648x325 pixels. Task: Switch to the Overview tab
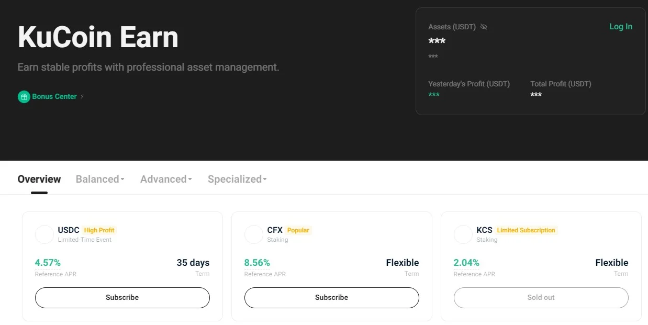(x=39, y=179)
